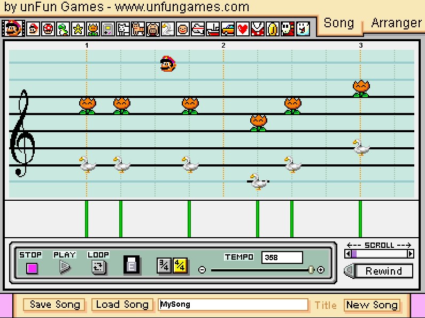Select the Heart instrument
This screenshot has height=318, width=425.
[242, 29]
